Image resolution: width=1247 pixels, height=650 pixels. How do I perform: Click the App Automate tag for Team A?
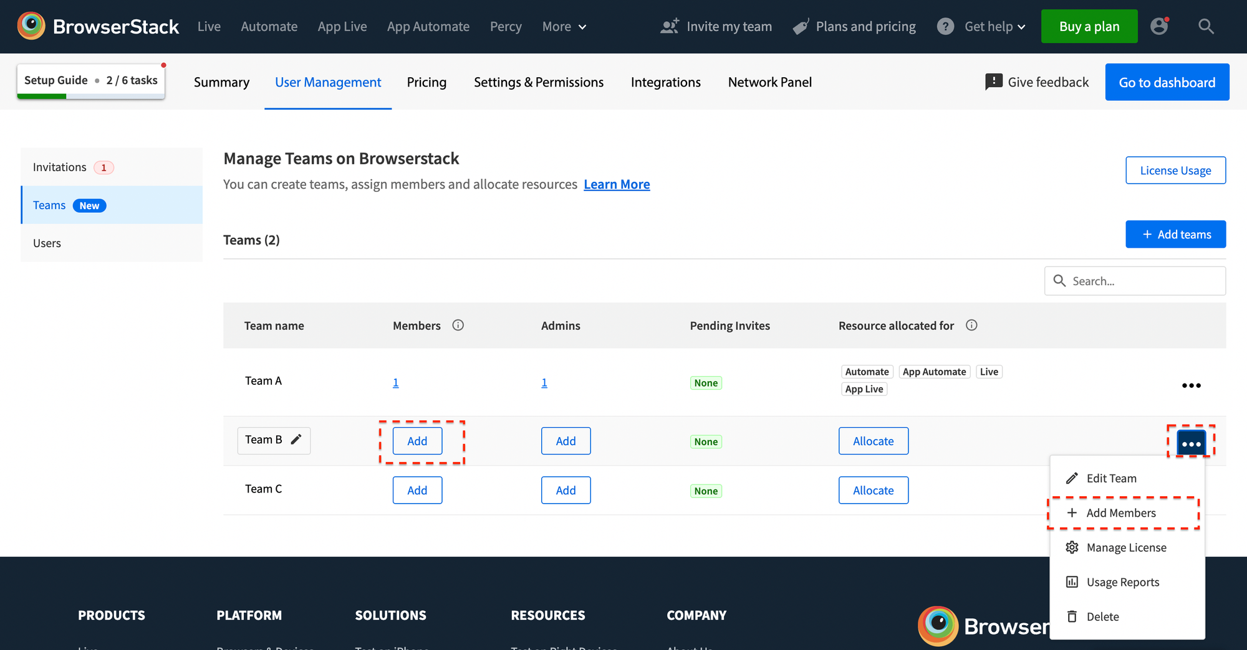934,372
